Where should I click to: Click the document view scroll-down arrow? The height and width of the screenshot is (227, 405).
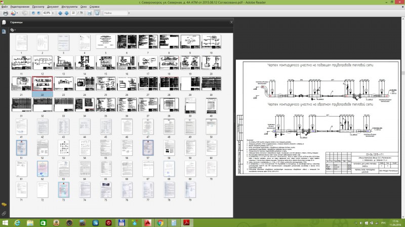point(403,216)
